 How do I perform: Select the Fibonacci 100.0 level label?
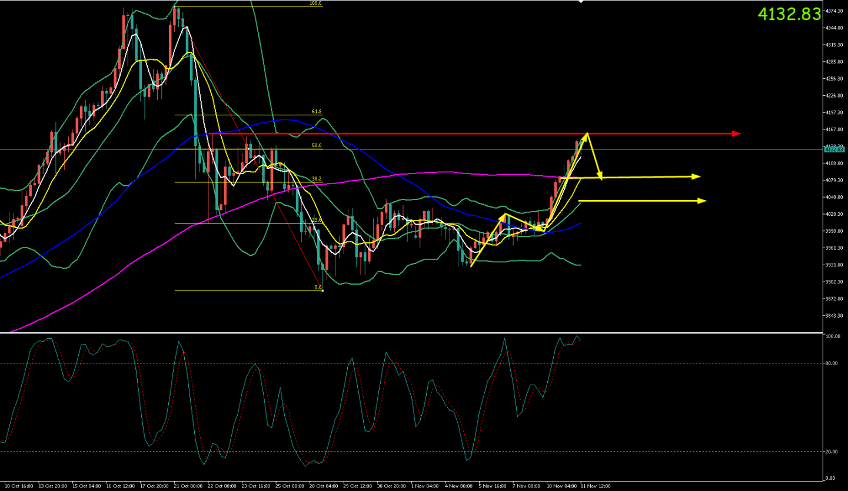pyautogui.click(x=315, y=4)
